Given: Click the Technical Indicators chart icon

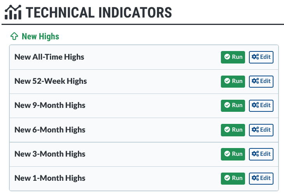Looking at the screenshot, I should 13,12.
